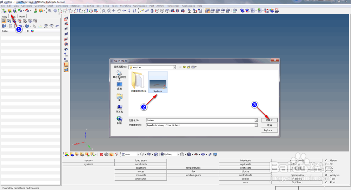This screenshot has width=351, height=190.
Task: Open the By Comp element color dropdown
Action: 178,155
